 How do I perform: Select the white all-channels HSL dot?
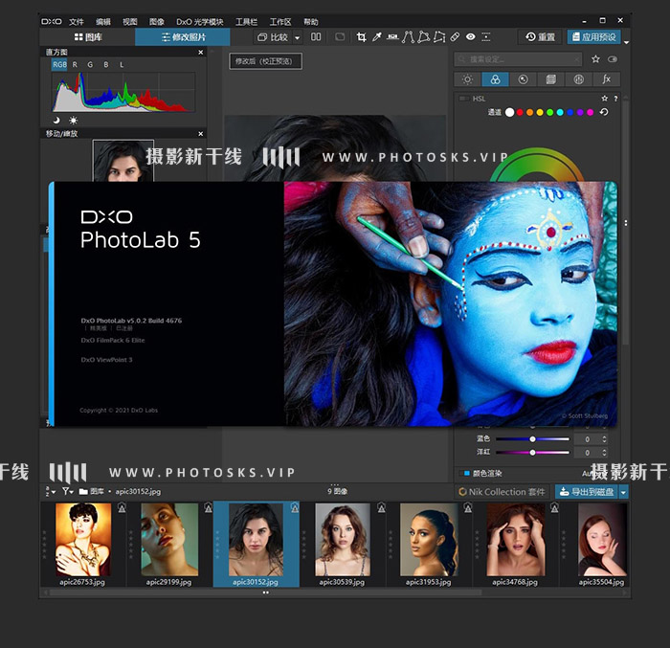click(510, 112)
